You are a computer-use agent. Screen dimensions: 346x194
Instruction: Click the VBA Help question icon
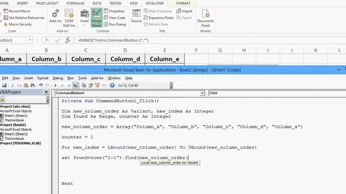coord(112,85)
